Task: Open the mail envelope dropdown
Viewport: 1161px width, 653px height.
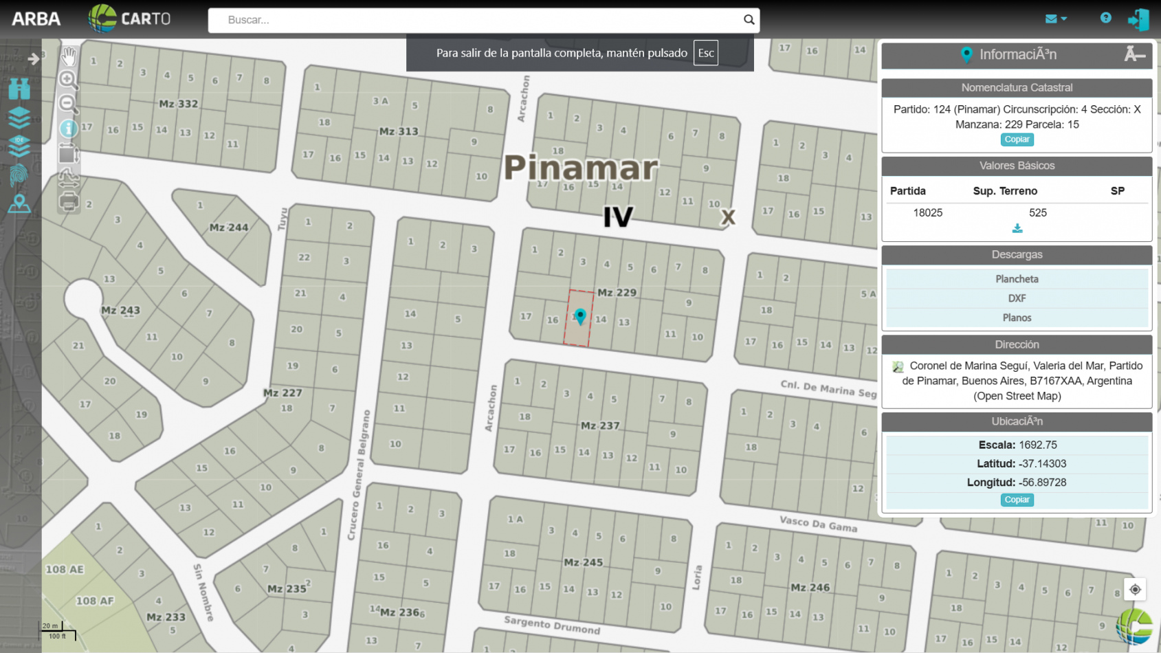Action: (x=1056, y=19)
